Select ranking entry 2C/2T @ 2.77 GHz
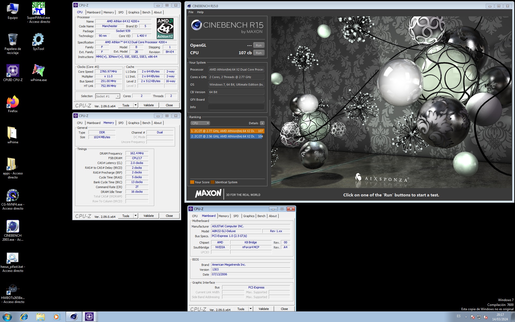 click(227, 131)
